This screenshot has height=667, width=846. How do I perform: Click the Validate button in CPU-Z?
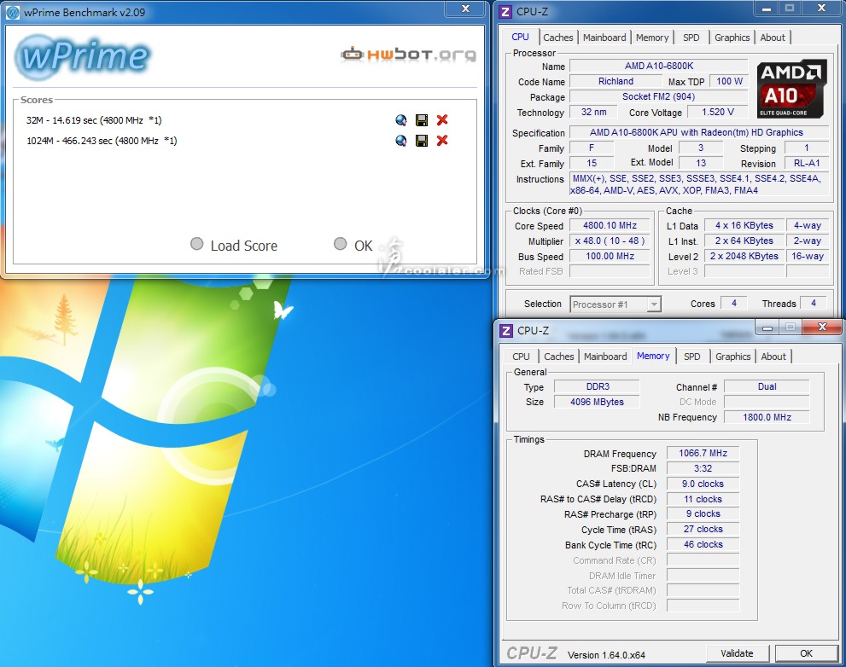click(x=737, y=653)
